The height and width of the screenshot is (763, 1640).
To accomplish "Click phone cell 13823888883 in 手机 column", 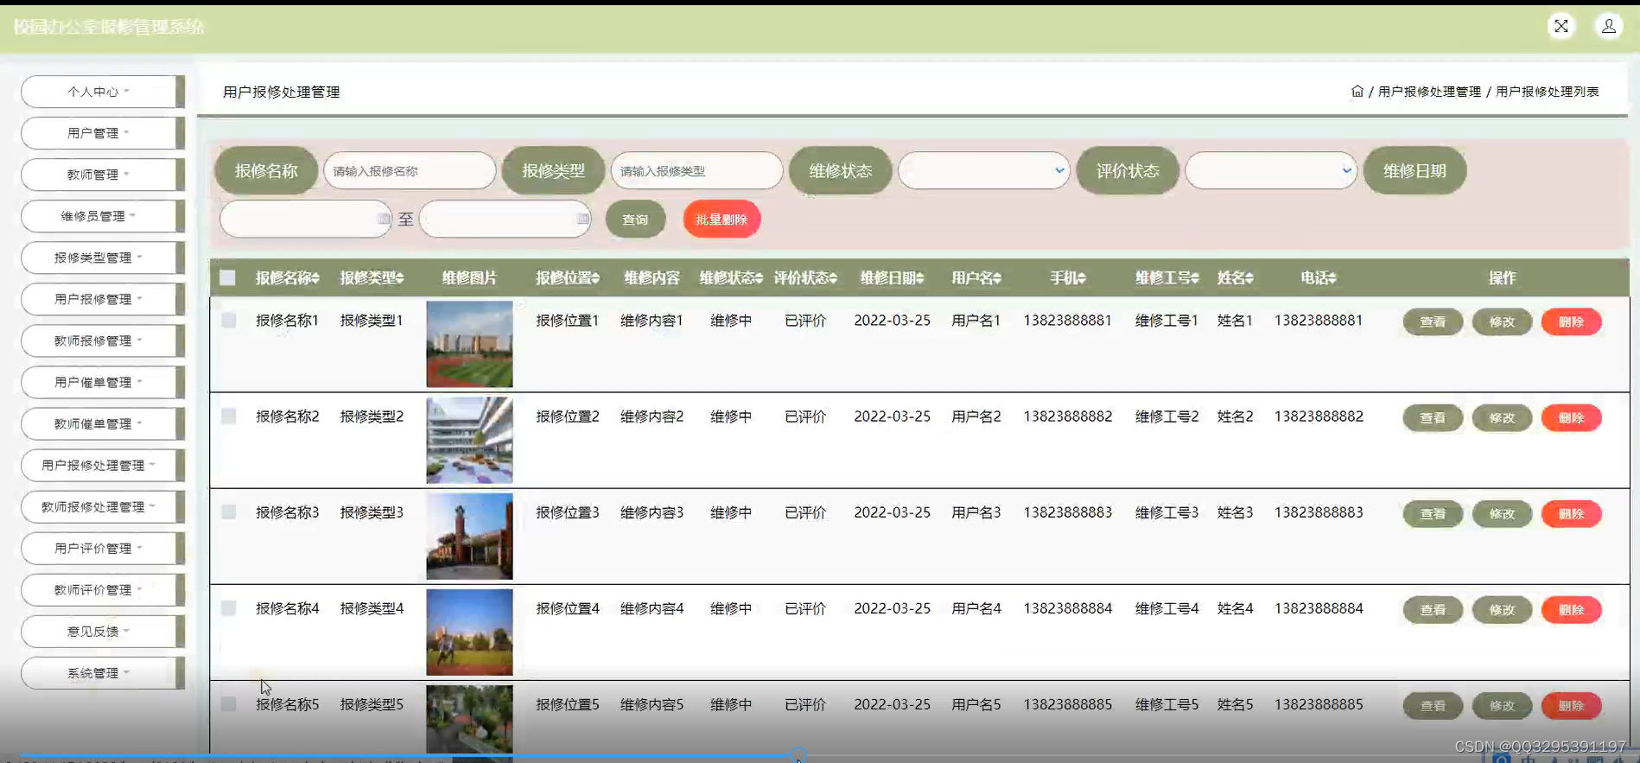I will 1067,512.
